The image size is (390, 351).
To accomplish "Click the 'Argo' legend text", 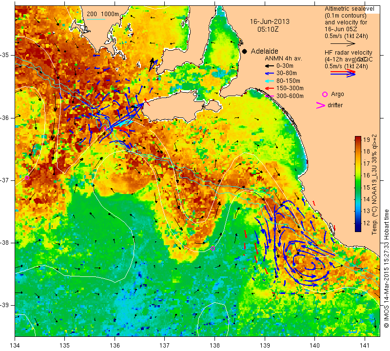I will pyautogui.click(x=337, y=94).
